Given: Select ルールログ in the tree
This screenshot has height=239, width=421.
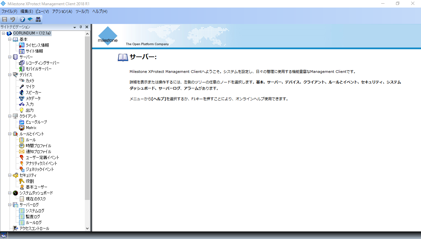Looking at the screenshot, I should click(34, 223).
